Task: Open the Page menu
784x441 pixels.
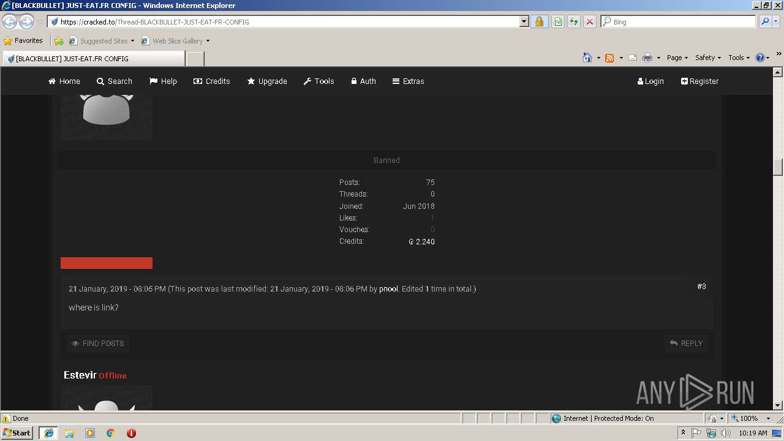Action: point(677,58)
